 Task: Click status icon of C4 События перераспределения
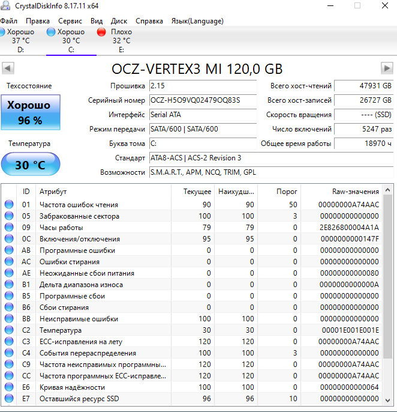[x=9, y=353]
